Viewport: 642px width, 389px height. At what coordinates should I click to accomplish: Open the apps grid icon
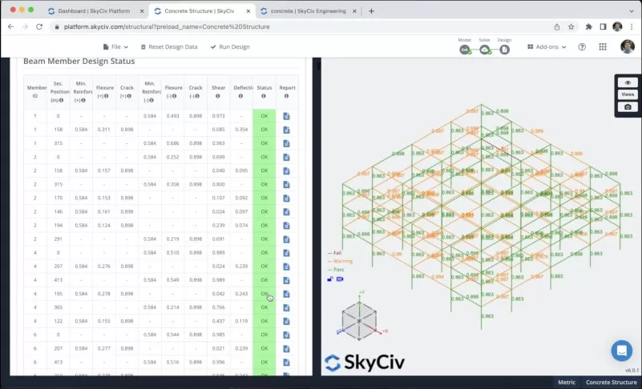pyautogui.click(x=603, y=47)
